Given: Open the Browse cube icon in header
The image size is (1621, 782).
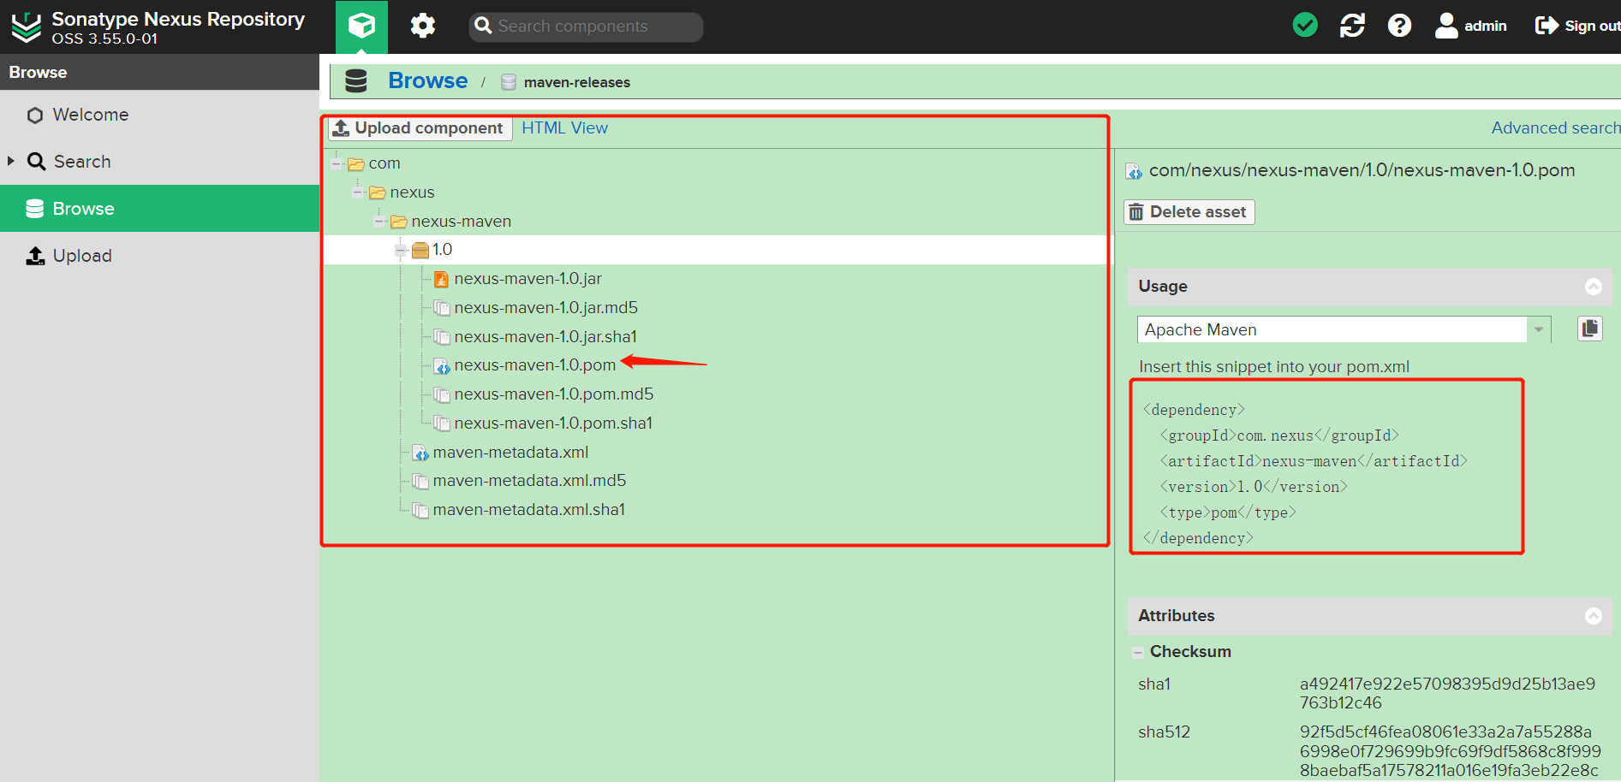Looking at the screenshot, I should (x=361, y=27).
